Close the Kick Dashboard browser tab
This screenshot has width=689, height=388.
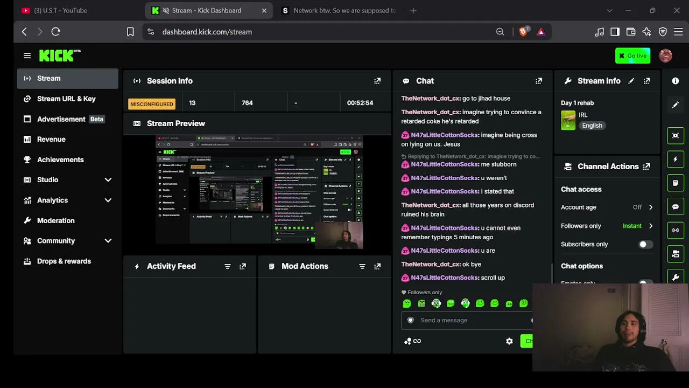point(264,10)
